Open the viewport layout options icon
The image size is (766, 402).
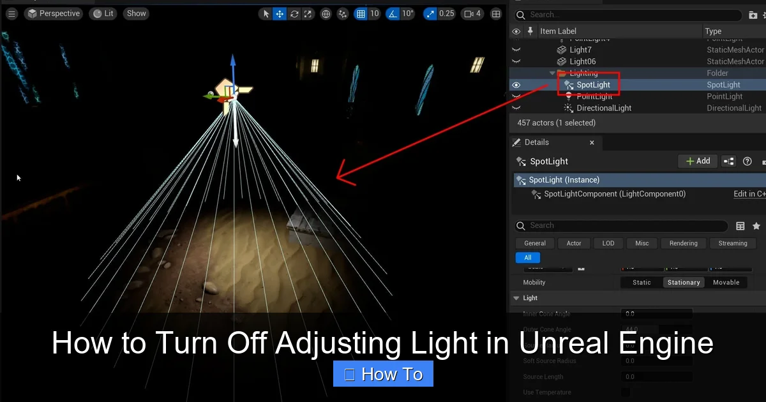tap(496, 13)
